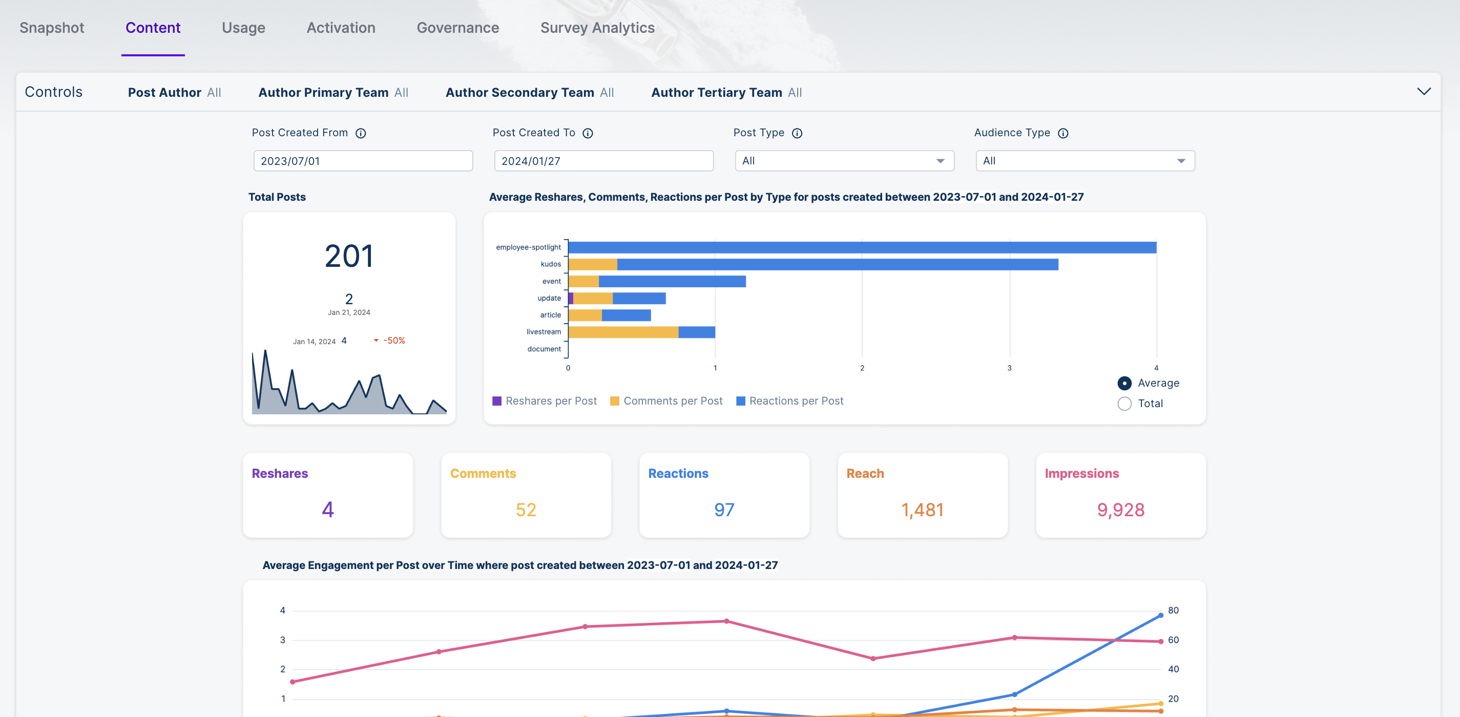Click the kudos bar in chart

[x=814, y=265]
